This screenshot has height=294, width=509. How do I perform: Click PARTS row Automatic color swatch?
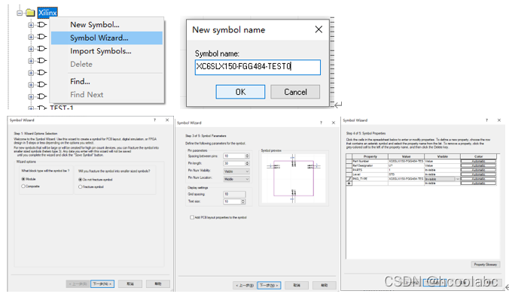click(478, 170)
